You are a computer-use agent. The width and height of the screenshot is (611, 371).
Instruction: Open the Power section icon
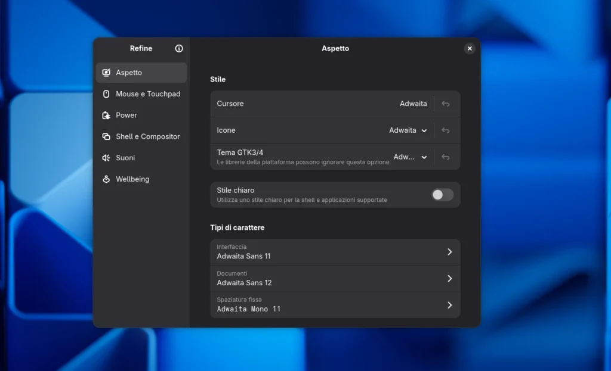pyautogui.click(x=106, y=115)
